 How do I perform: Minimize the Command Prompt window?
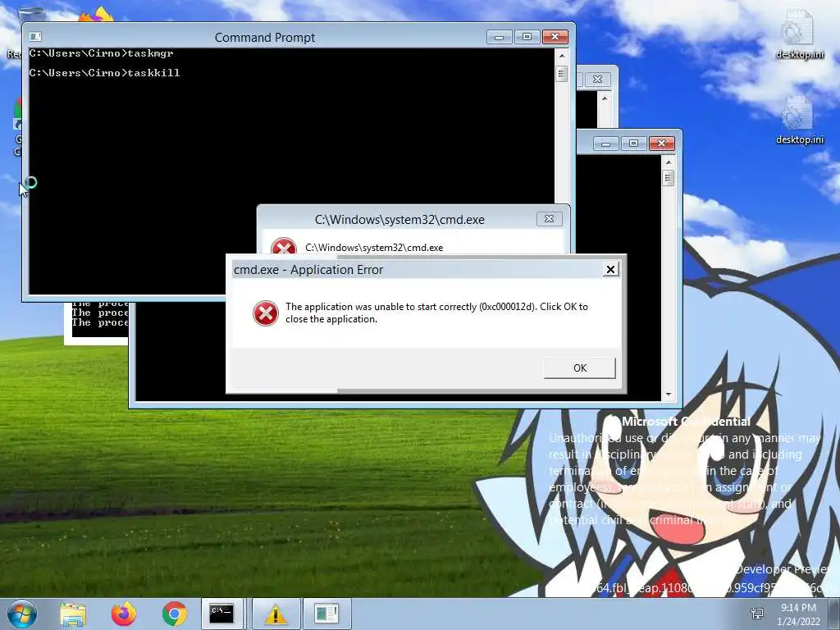(500, 37)
